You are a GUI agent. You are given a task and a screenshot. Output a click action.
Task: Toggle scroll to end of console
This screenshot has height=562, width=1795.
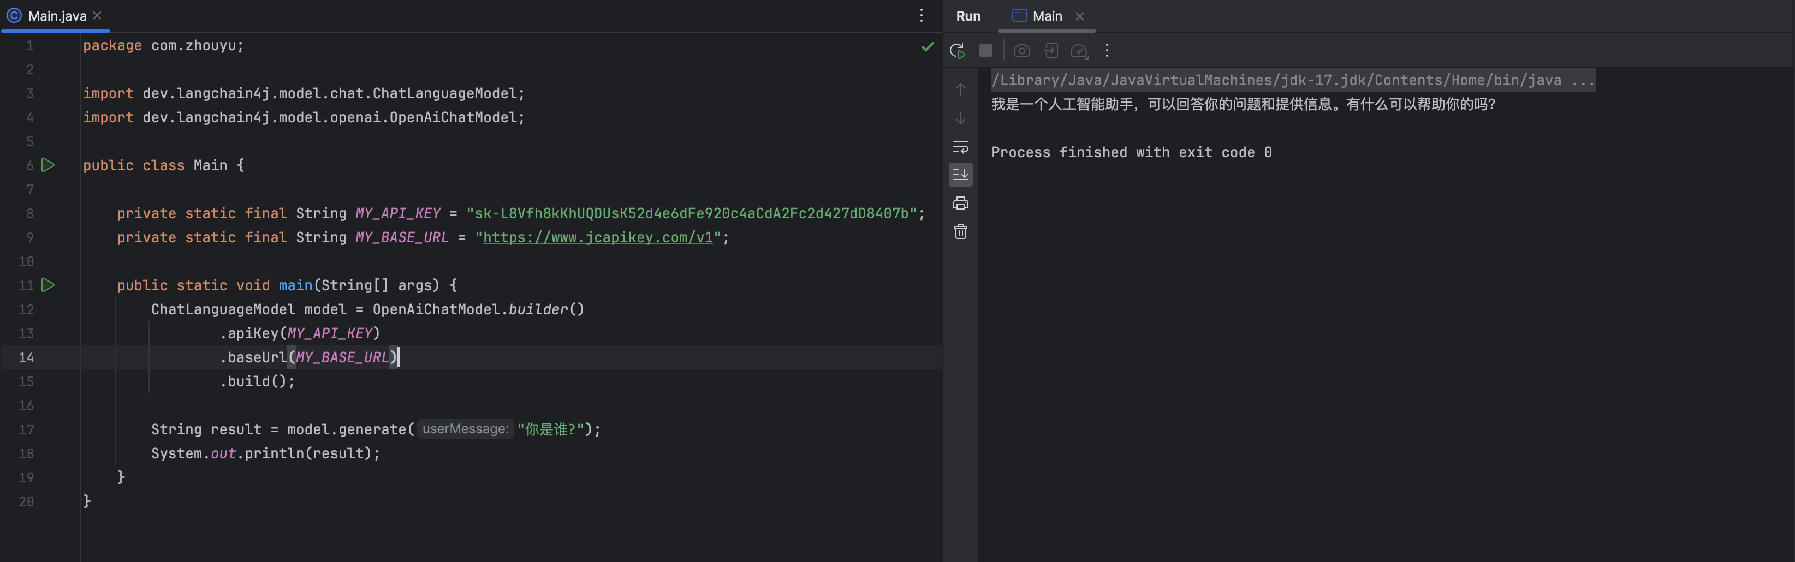[961, 175]
